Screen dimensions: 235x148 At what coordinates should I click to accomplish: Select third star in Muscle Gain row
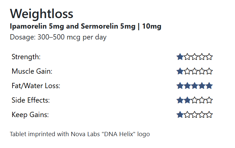[x=195, y=71]
